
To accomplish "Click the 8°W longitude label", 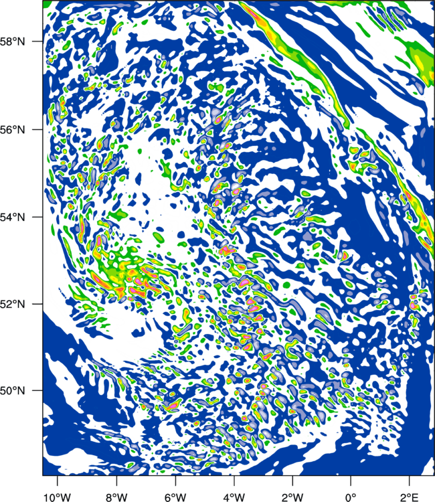I will click(x=116, y=497).
